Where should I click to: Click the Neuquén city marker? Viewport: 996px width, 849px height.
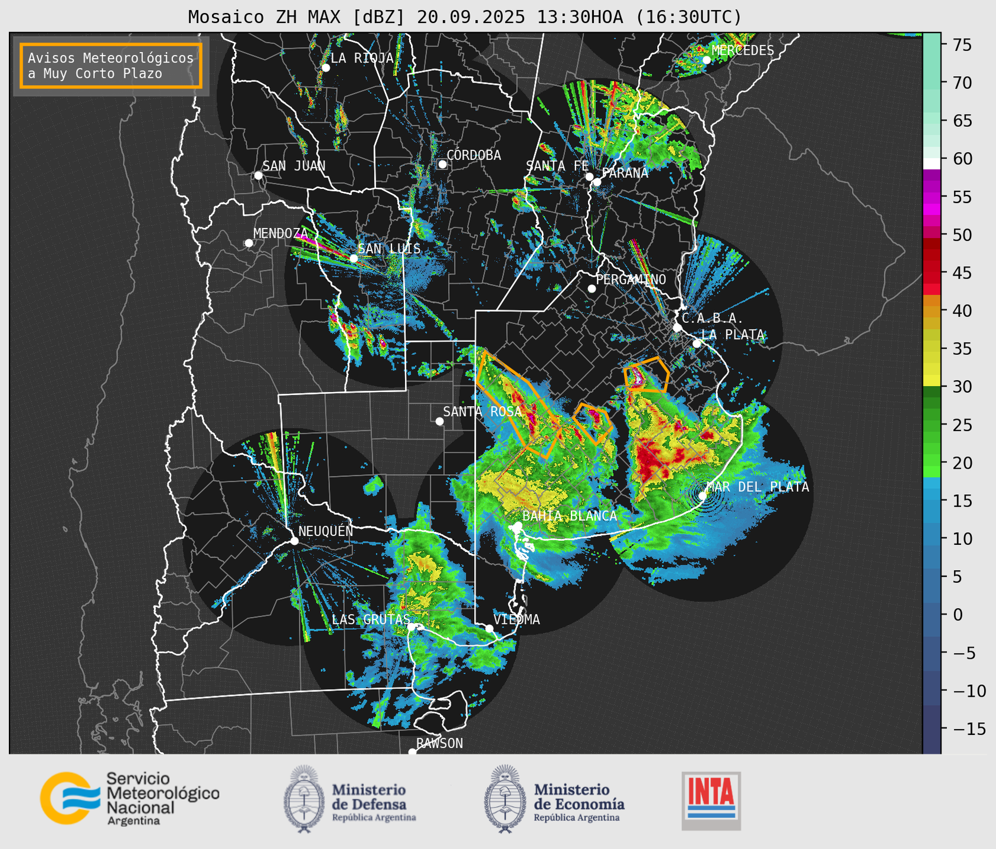[x=294, y=541]
